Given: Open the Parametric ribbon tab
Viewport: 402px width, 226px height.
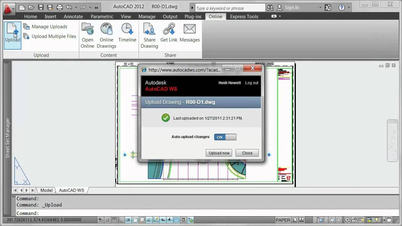Looking at the screenshot, I should point(102,16).
